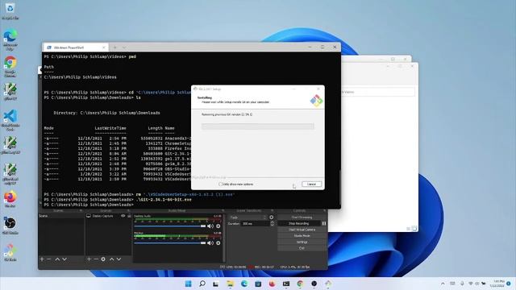516x290 pixels.
Task: Show hidden system tray icons chevron
Action: point(443,284)
